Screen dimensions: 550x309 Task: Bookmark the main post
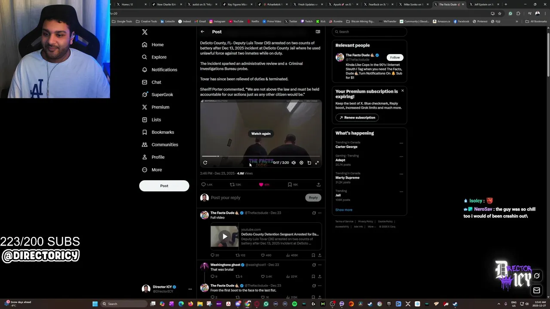pyautogui.click(x=290, y=185)
